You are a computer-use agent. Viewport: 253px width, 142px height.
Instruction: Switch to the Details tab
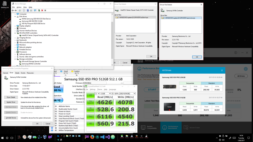(x=17, y=73)
